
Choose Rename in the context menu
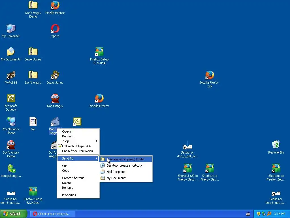point(78,188)
